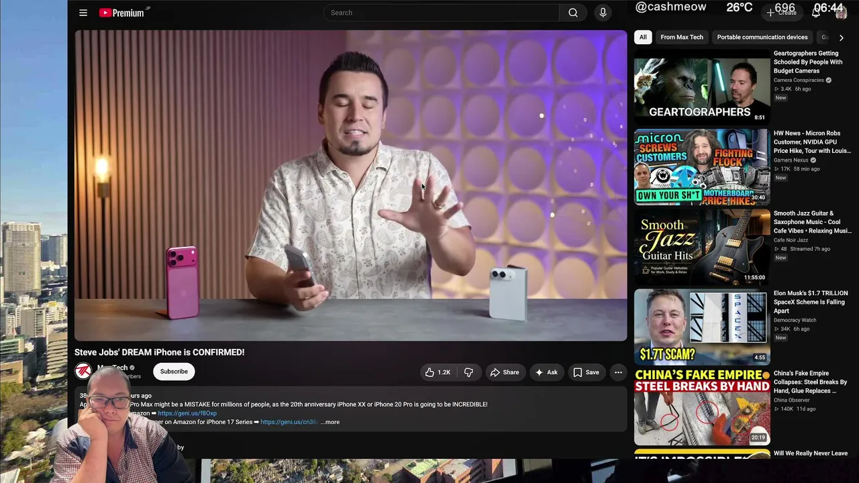Open 'HW News - Micron Robs Customer' title
This screenshot has height=483, width=859.
coord(812,142)
